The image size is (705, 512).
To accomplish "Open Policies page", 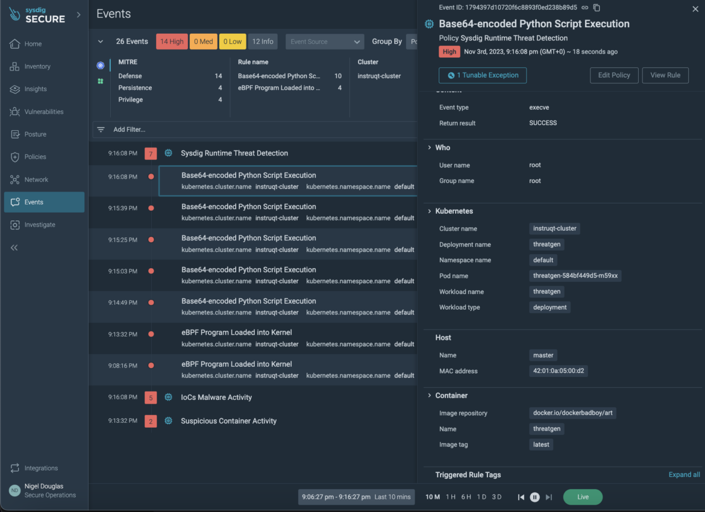I will pyautogui.click(x=44, y=157).
